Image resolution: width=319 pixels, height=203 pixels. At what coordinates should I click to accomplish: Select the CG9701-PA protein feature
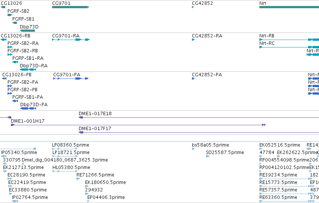coord(71,79)
